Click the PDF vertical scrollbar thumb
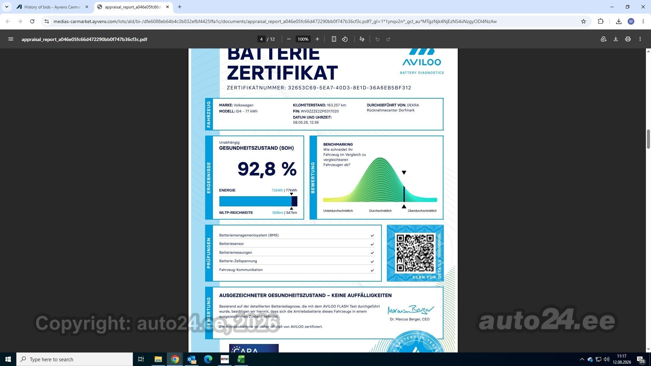 648,139
